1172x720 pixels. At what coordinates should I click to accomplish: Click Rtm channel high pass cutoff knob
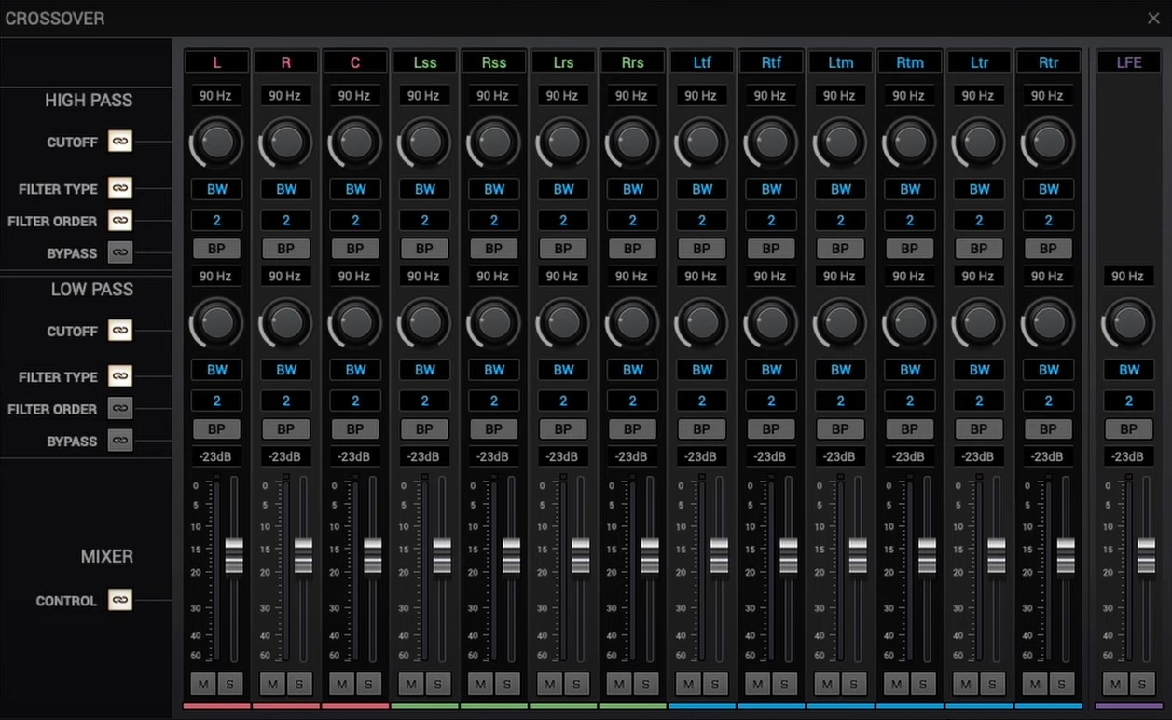(x=910, y=142)
